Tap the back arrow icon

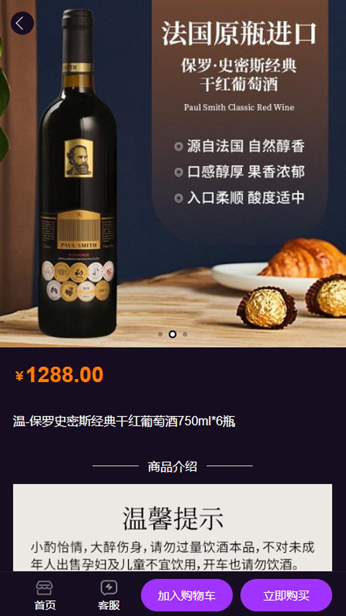[22, 23]
